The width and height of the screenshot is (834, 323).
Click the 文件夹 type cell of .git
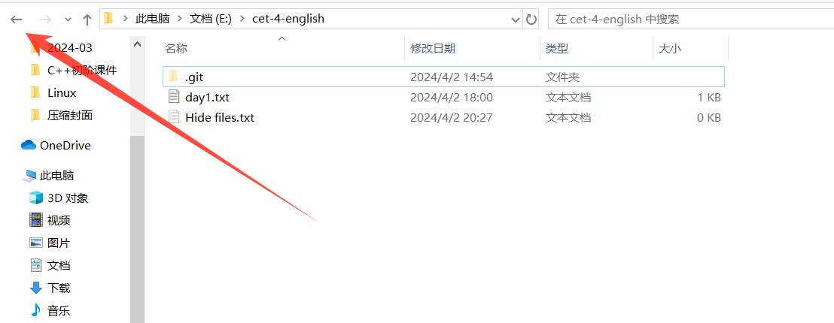coord(562,77)
